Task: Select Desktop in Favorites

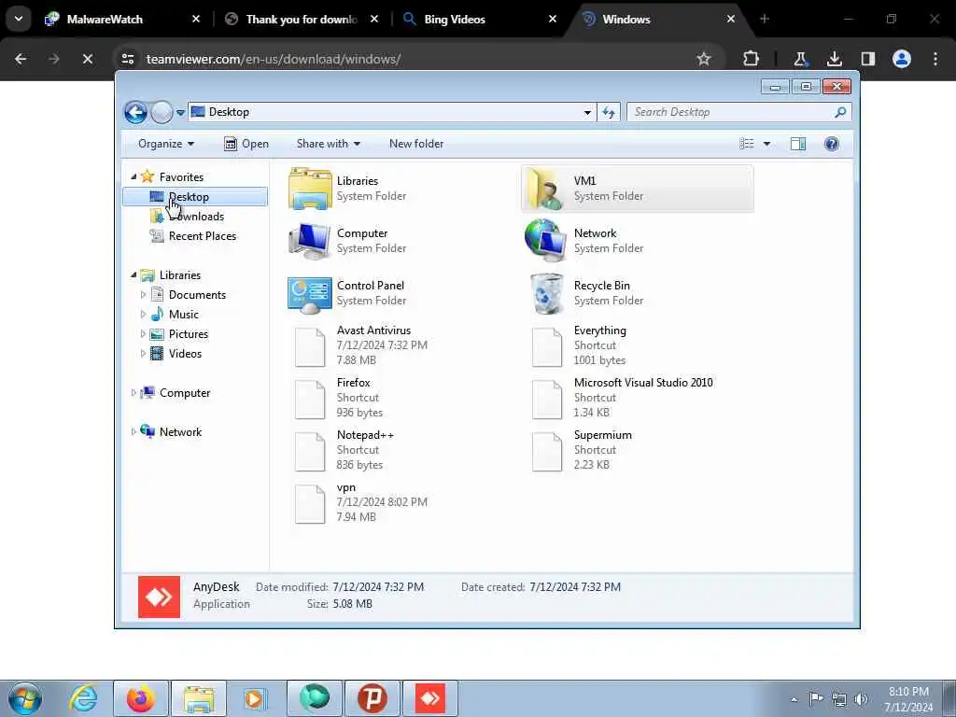Action: (x=195, y=197)
